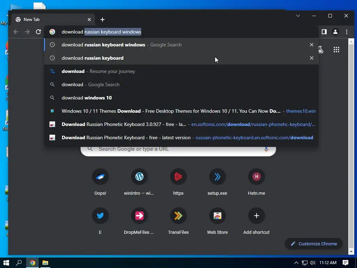The width and height of the screenshot is (357, 268).
Task: Open the winintro WordPress shortcut
Action: 139,182
